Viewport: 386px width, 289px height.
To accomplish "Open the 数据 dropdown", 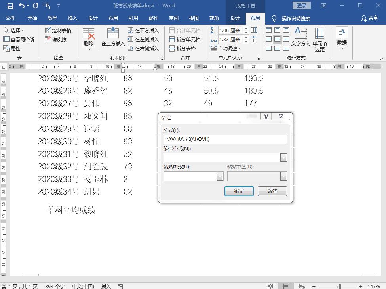I will pos(342,38).
